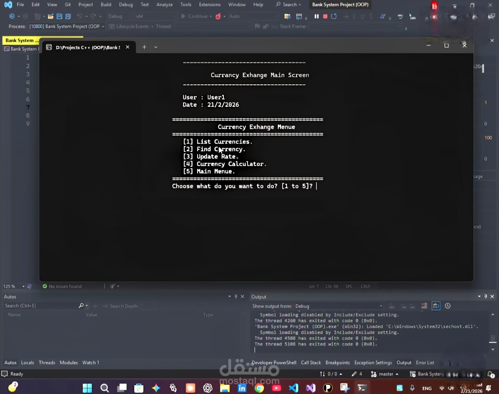Click the Clear All output icon
Viewport: 499px width, 394px height.
click(x=424, y=306)
